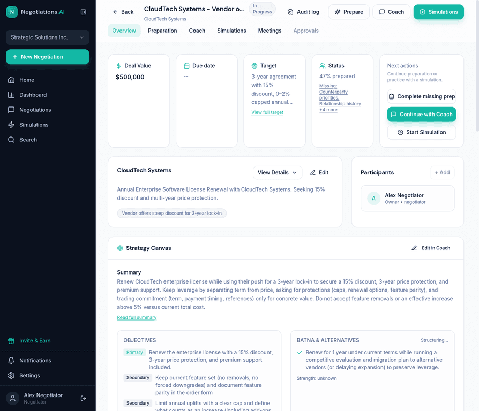The height and width of the screenshot is (411, 479).
Task: Click the Continue with Coach button
Action: (421, 114)
